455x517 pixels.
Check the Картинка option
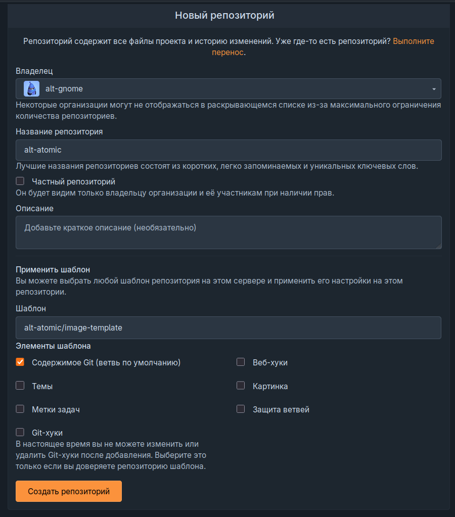[241, 386]
